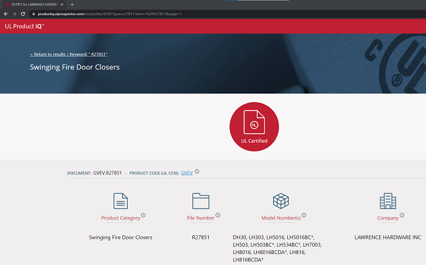Screen dimensions: 426x265
Task: Open info icon beside Product Category label
Action: [144, 215]
